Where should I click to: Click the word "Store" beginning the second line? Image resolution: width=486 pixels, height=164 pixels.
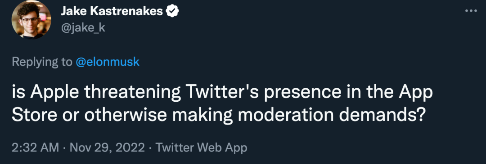pos(34,115)
